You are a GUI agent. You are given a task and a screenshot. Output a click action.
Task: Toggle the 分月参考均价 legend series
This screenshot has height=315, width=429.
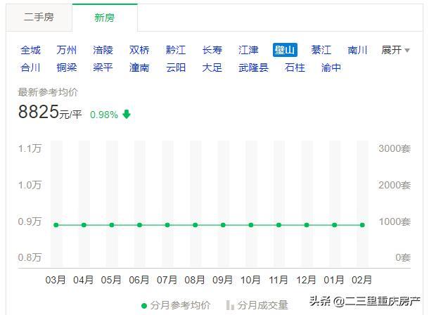(181, 305)
